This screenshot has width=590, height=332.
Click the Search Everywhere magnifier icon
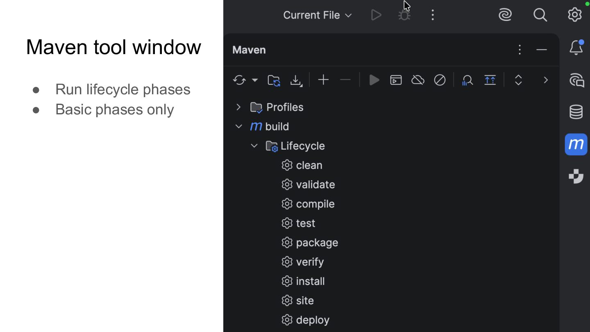[x=540, y=15]
